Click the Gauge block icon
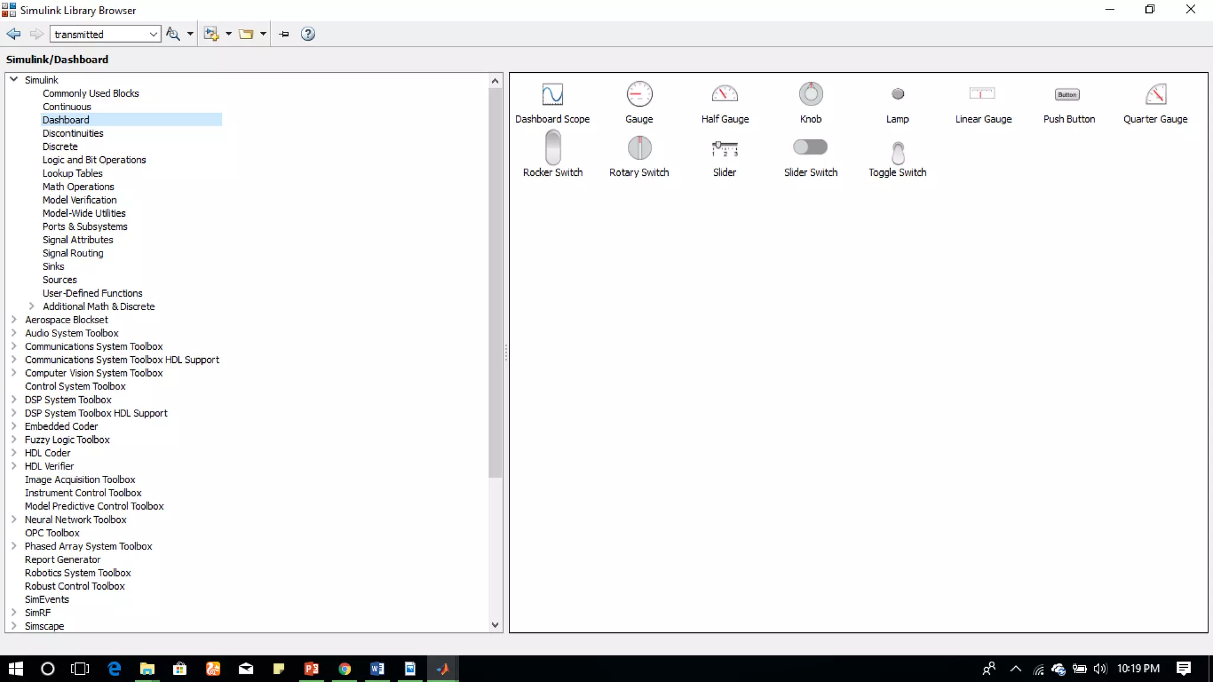The image size is (1213, 682). pyautogui.click(x=639, y=94)
